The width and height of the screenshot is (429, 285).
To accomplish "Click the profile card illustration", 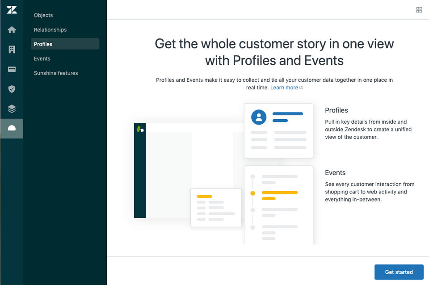I will [x=278, y=131].
